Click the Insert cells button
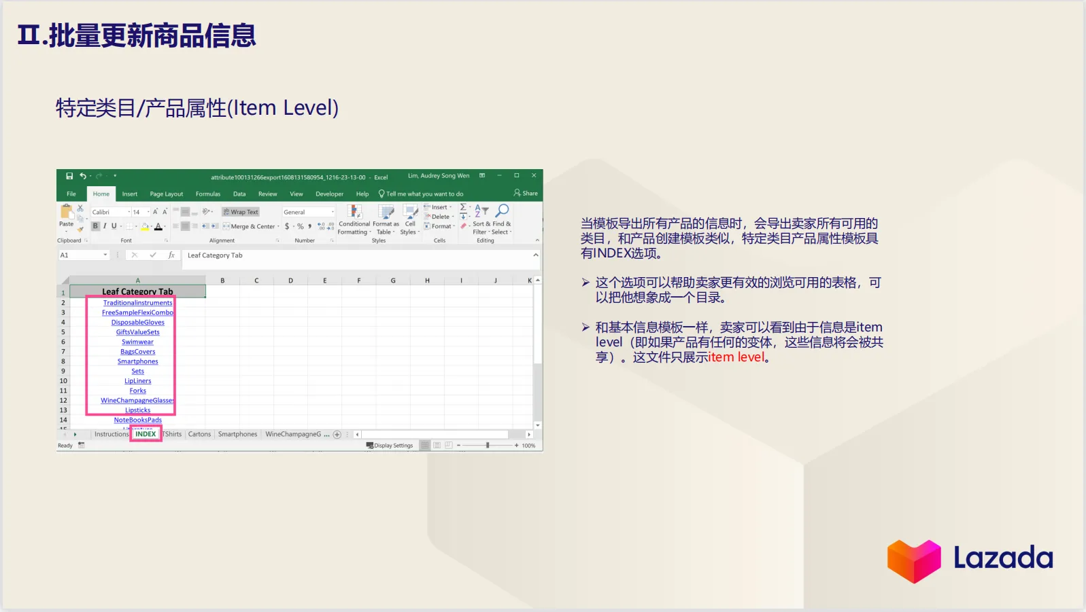Image resolution: width=1086 pixels, height=612 pixels. click(x=438, y=207)
